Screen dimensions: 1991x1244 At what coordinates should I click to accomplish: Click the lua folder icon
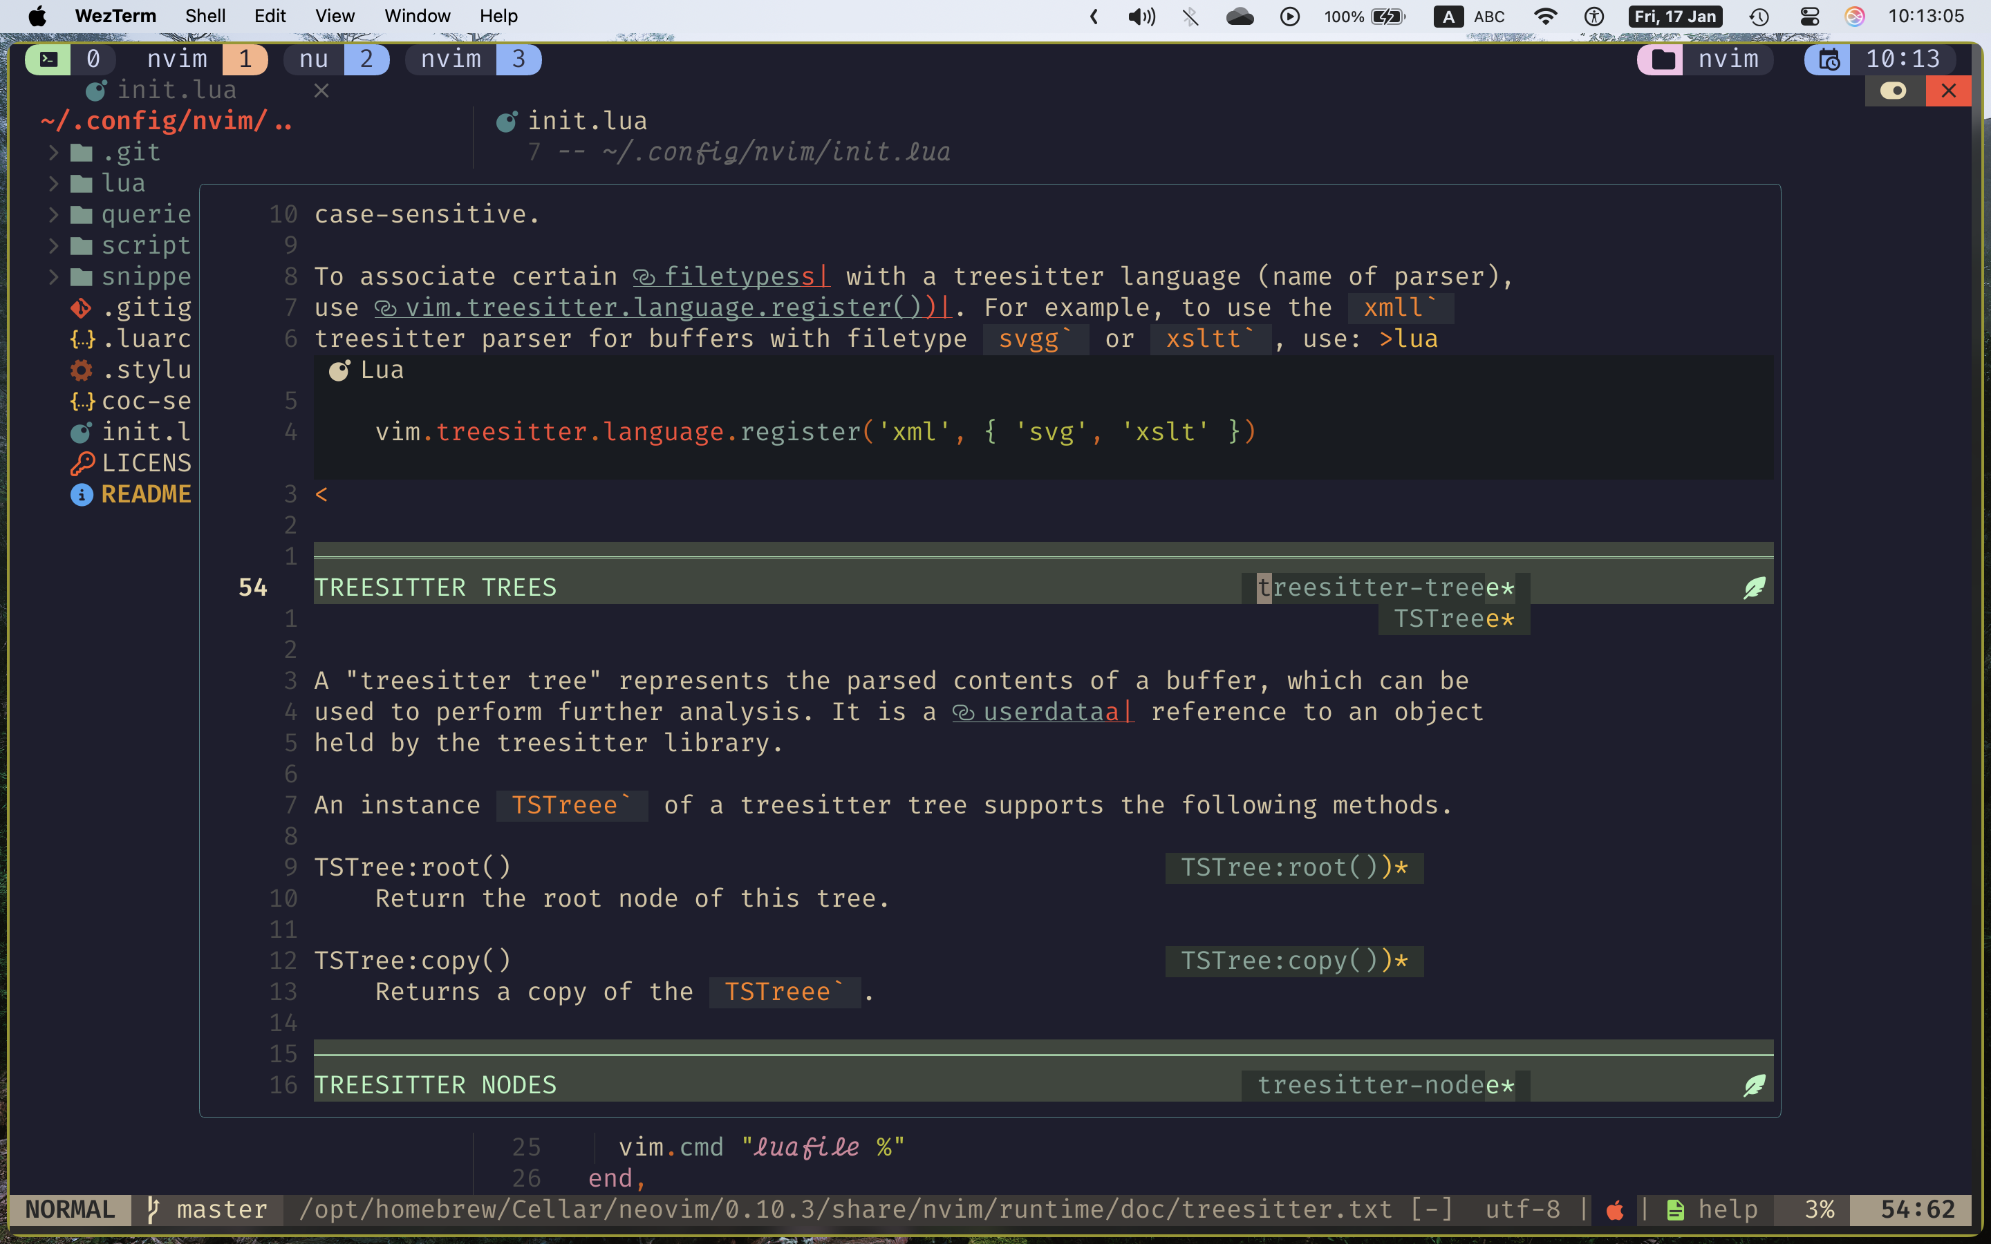point(81,183)
